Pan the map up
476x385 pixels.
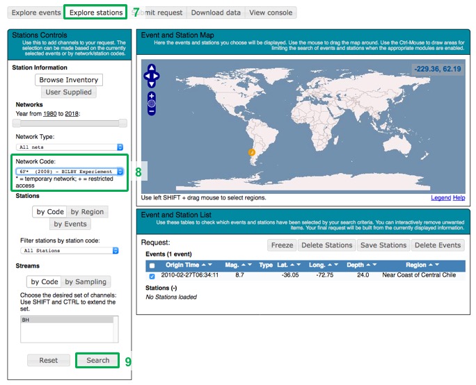tap(152, 68)
